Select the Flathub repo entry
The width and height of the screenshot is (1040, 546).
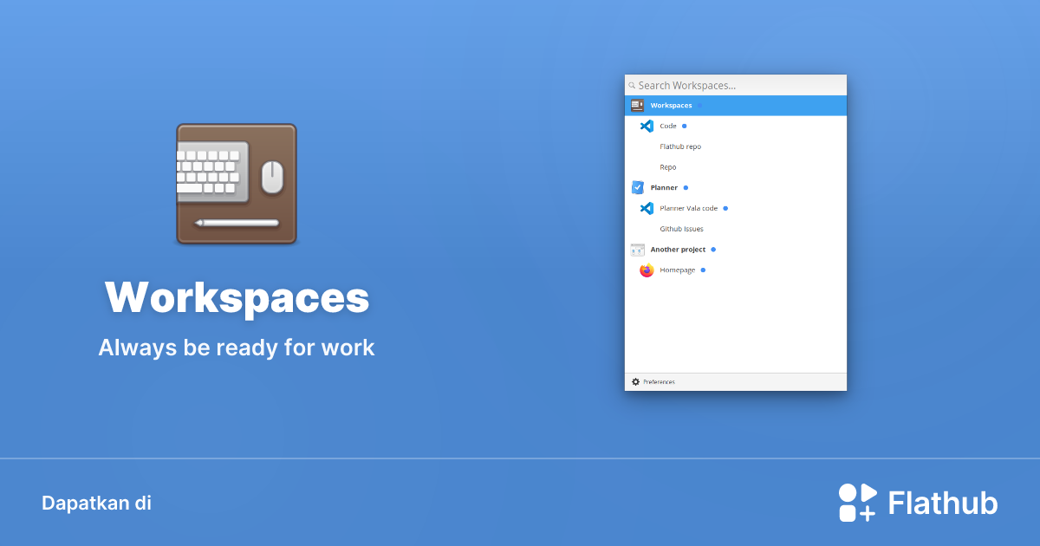click(681, 146)
